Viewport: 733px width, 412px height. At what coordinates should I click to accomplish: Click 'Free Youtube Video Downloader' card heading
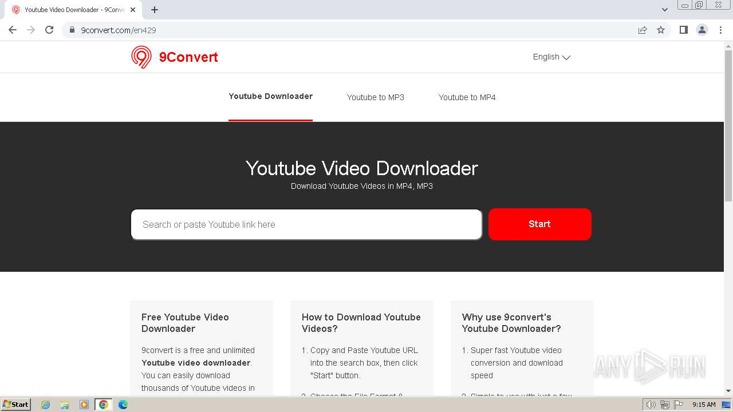point(185,323)
